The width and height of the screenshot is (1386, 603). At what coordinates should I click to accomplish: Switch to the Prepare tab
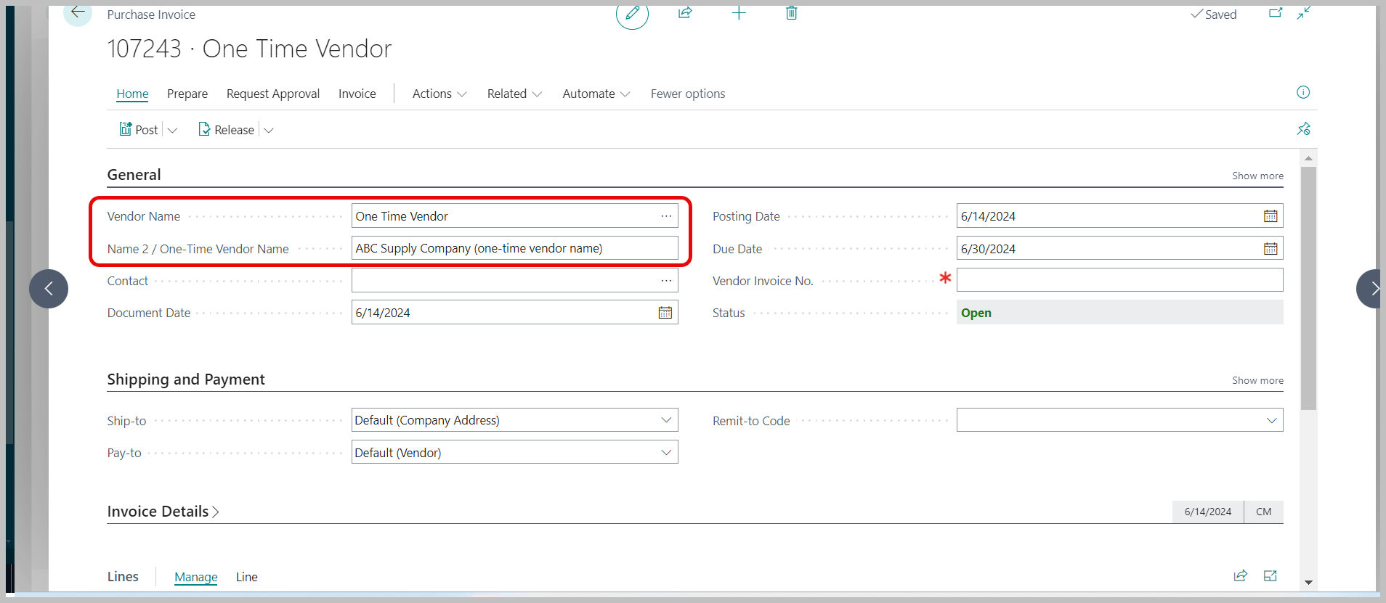click(x=187, y=94)
